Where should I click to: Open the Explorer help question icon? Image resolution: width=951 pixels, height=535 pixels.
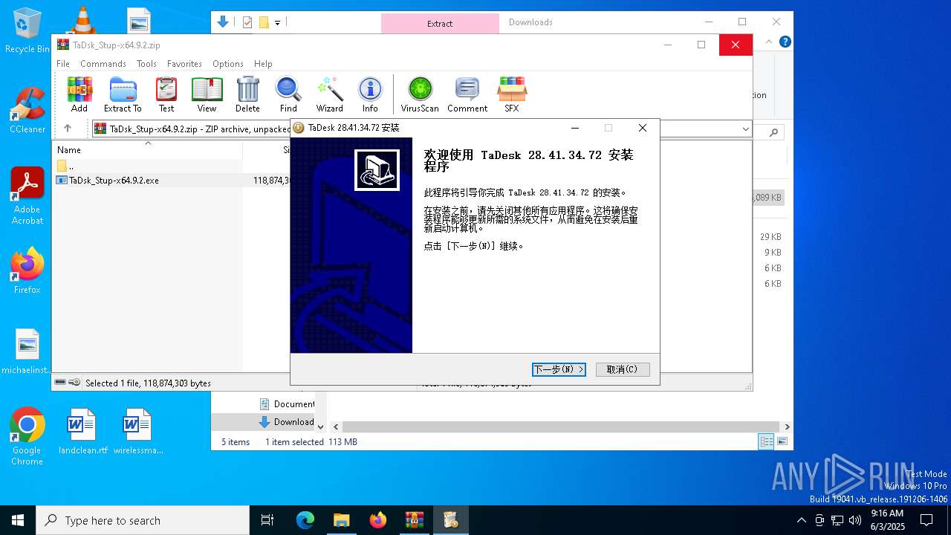click(785, 42)
